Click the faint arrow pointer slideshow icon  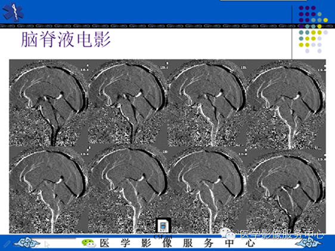click(x=47, y=244)
